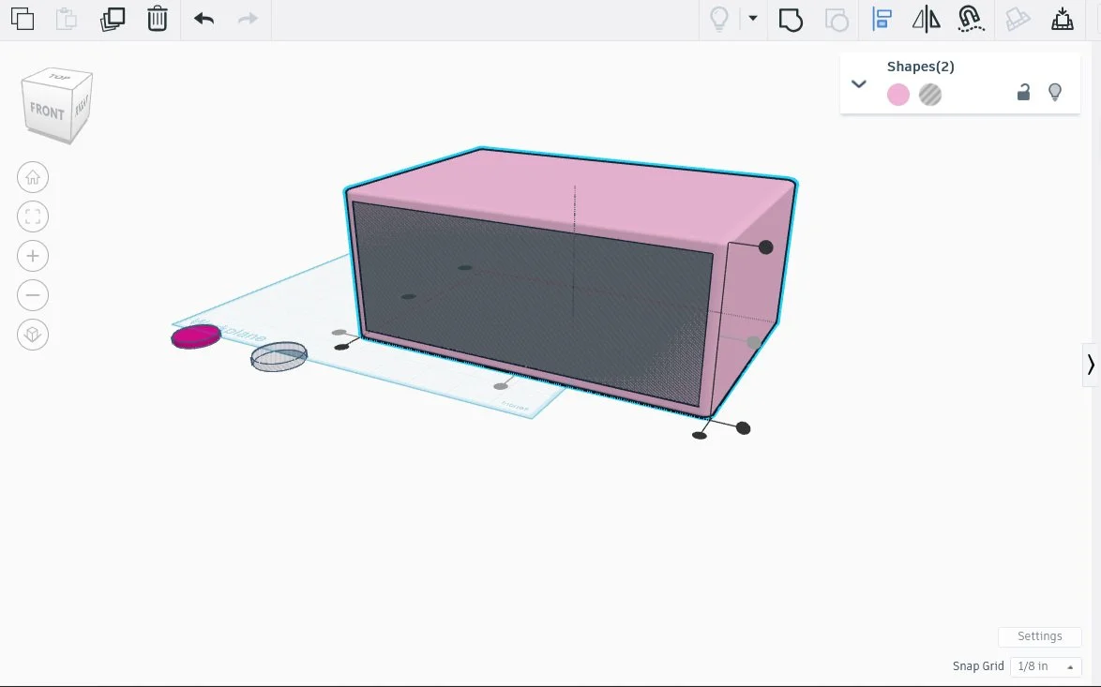Click the black corner handle near box bottom-right
Screen dimensions: 1101x687
tap(743, 428)
